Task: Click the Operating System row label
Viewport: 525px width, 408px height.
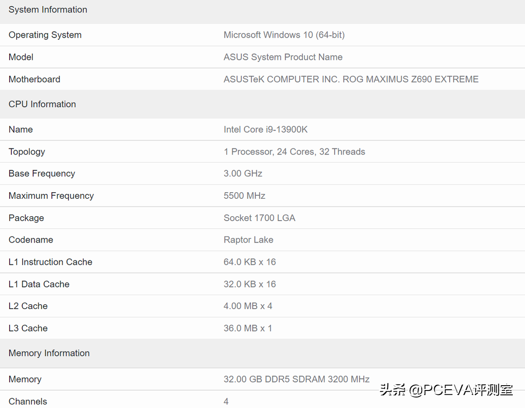Action: click(45, 35)
